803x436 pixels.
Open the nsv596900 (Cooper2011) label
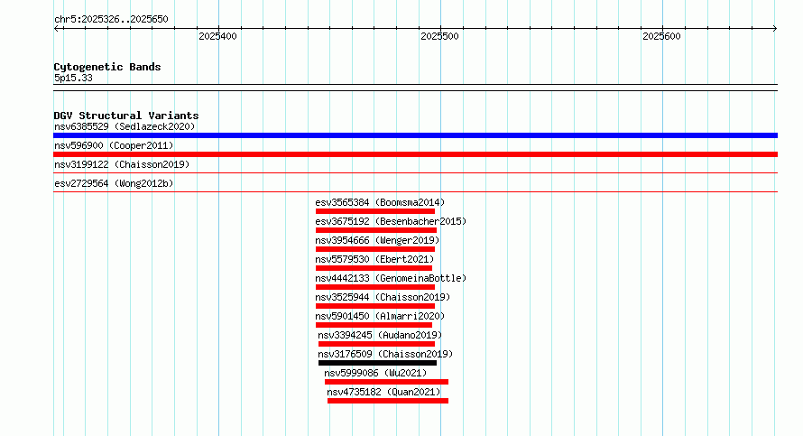point(114,145)
